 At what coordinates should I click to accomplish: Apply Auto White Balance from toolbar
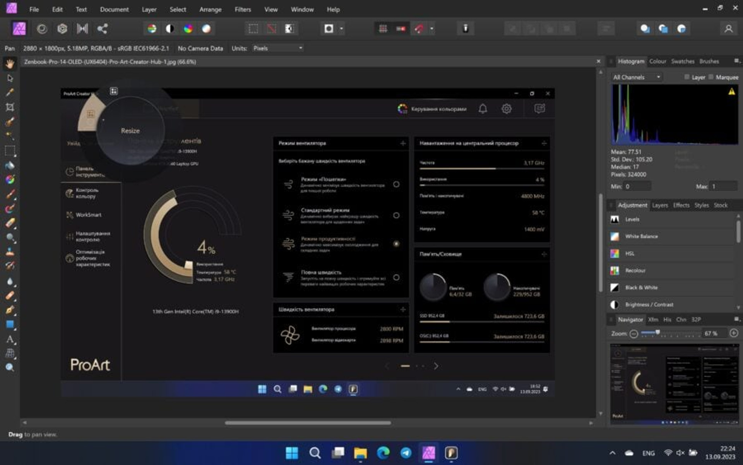point(206,29)
